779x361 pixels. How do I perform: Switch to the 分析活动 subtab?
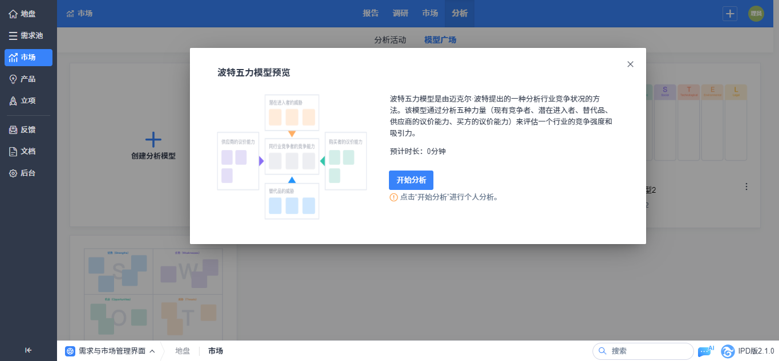click(x=390, y=40)
